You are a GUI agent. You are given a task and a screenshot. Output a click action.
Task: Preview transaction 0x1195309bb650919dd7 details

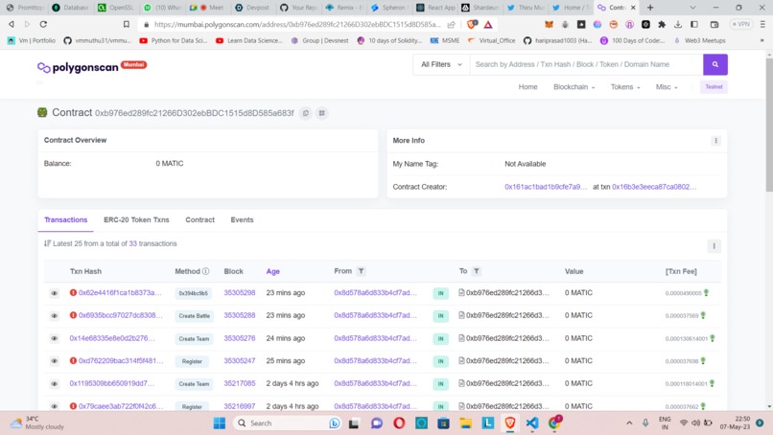tap(55, 384)
